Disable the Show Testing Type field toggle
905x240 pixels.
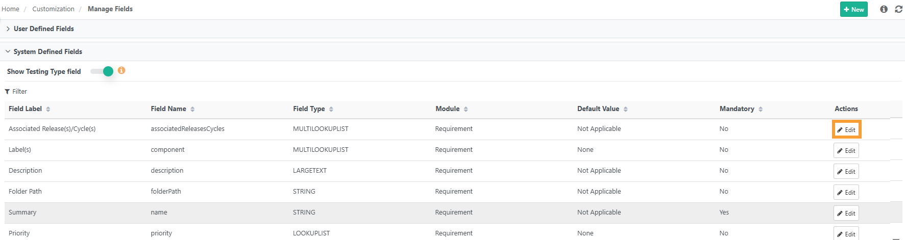click(x=102, y=71)
